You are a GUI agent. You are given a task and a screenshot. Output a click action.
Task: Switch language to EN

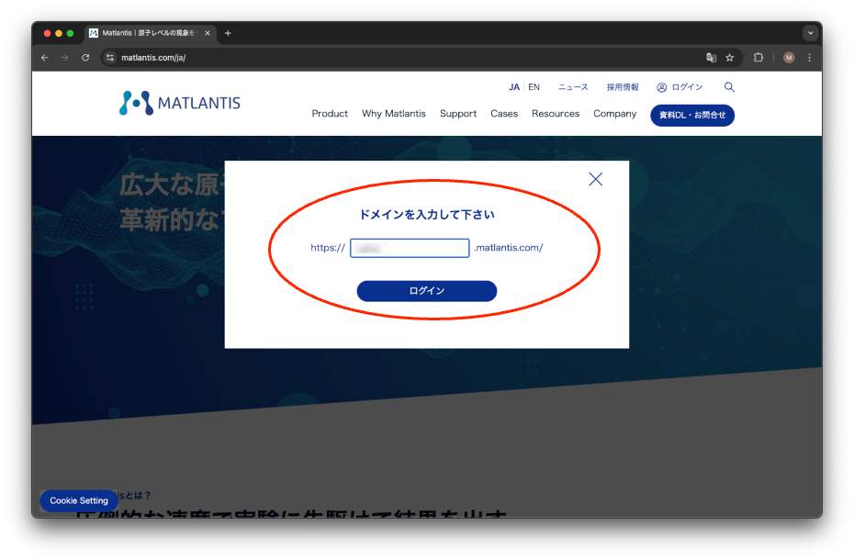point(534,87)
